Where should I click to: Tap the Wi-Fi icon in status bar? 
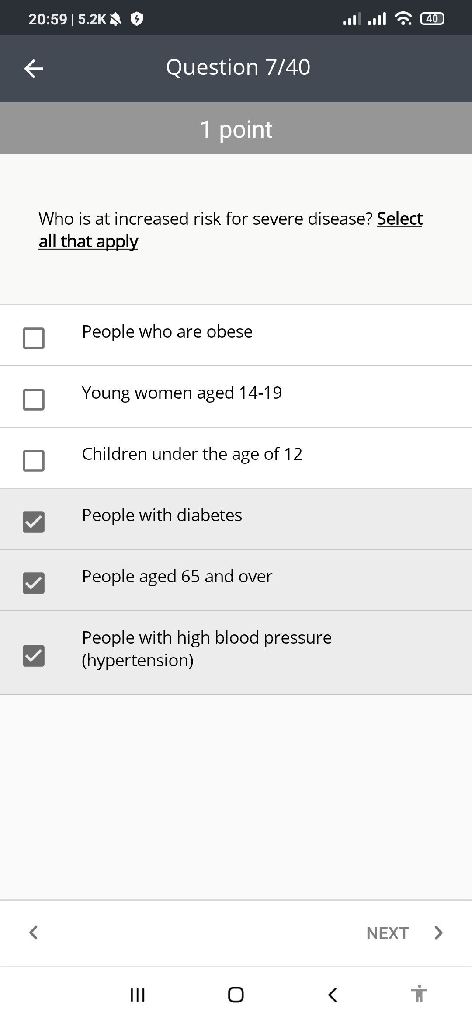tap(403, 19)
